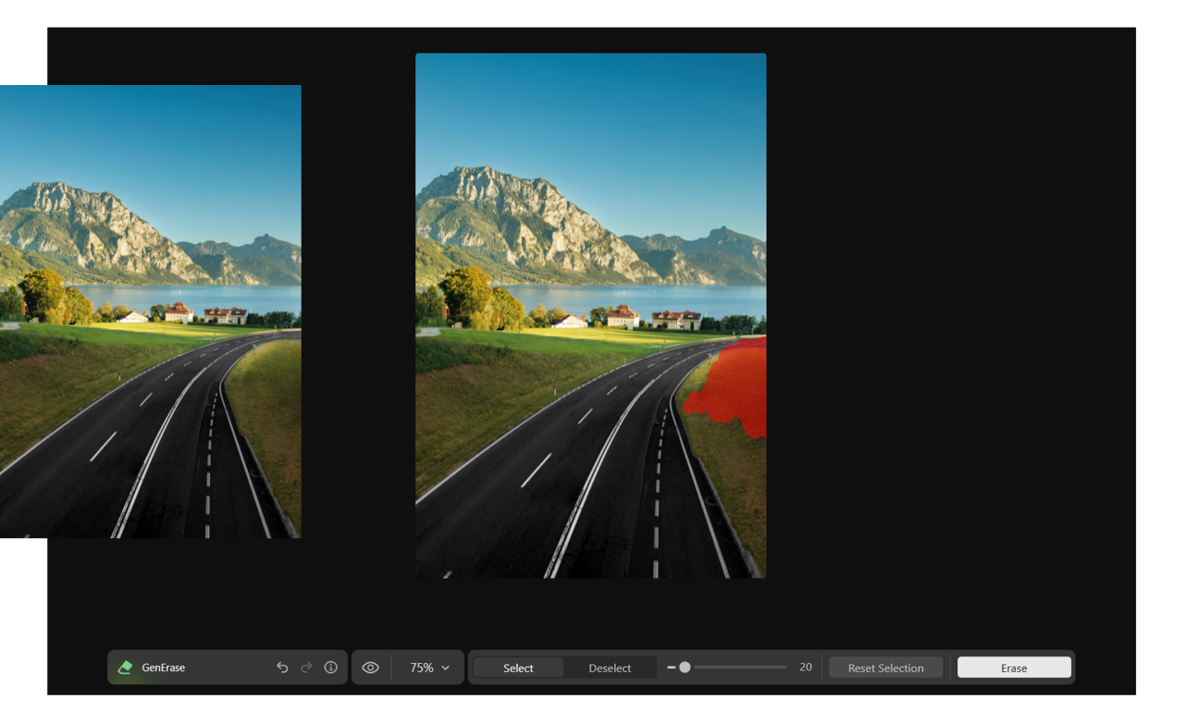
Task: Open the GenErase info tooltip icon
Action: point(330,668)
